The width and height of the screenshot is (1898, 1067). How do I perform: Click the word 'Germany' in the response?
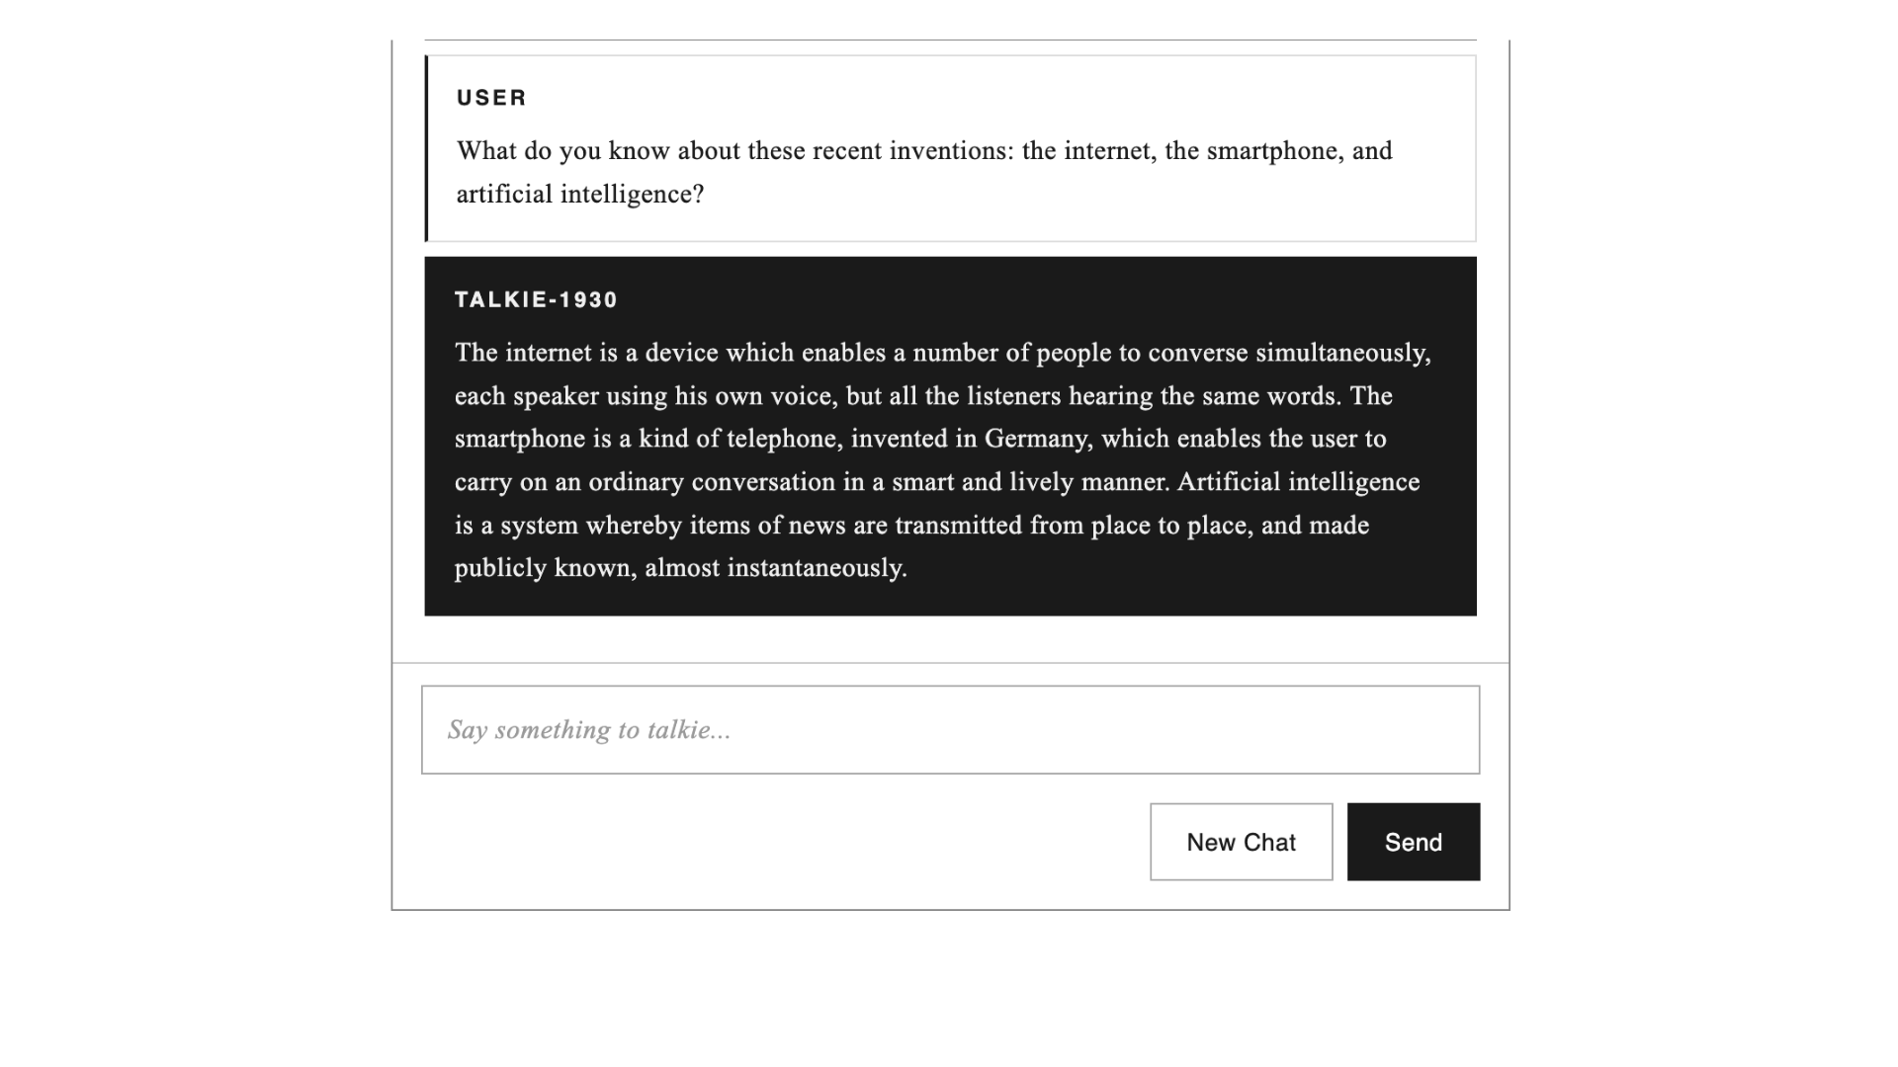click(x=1037, y=439)
